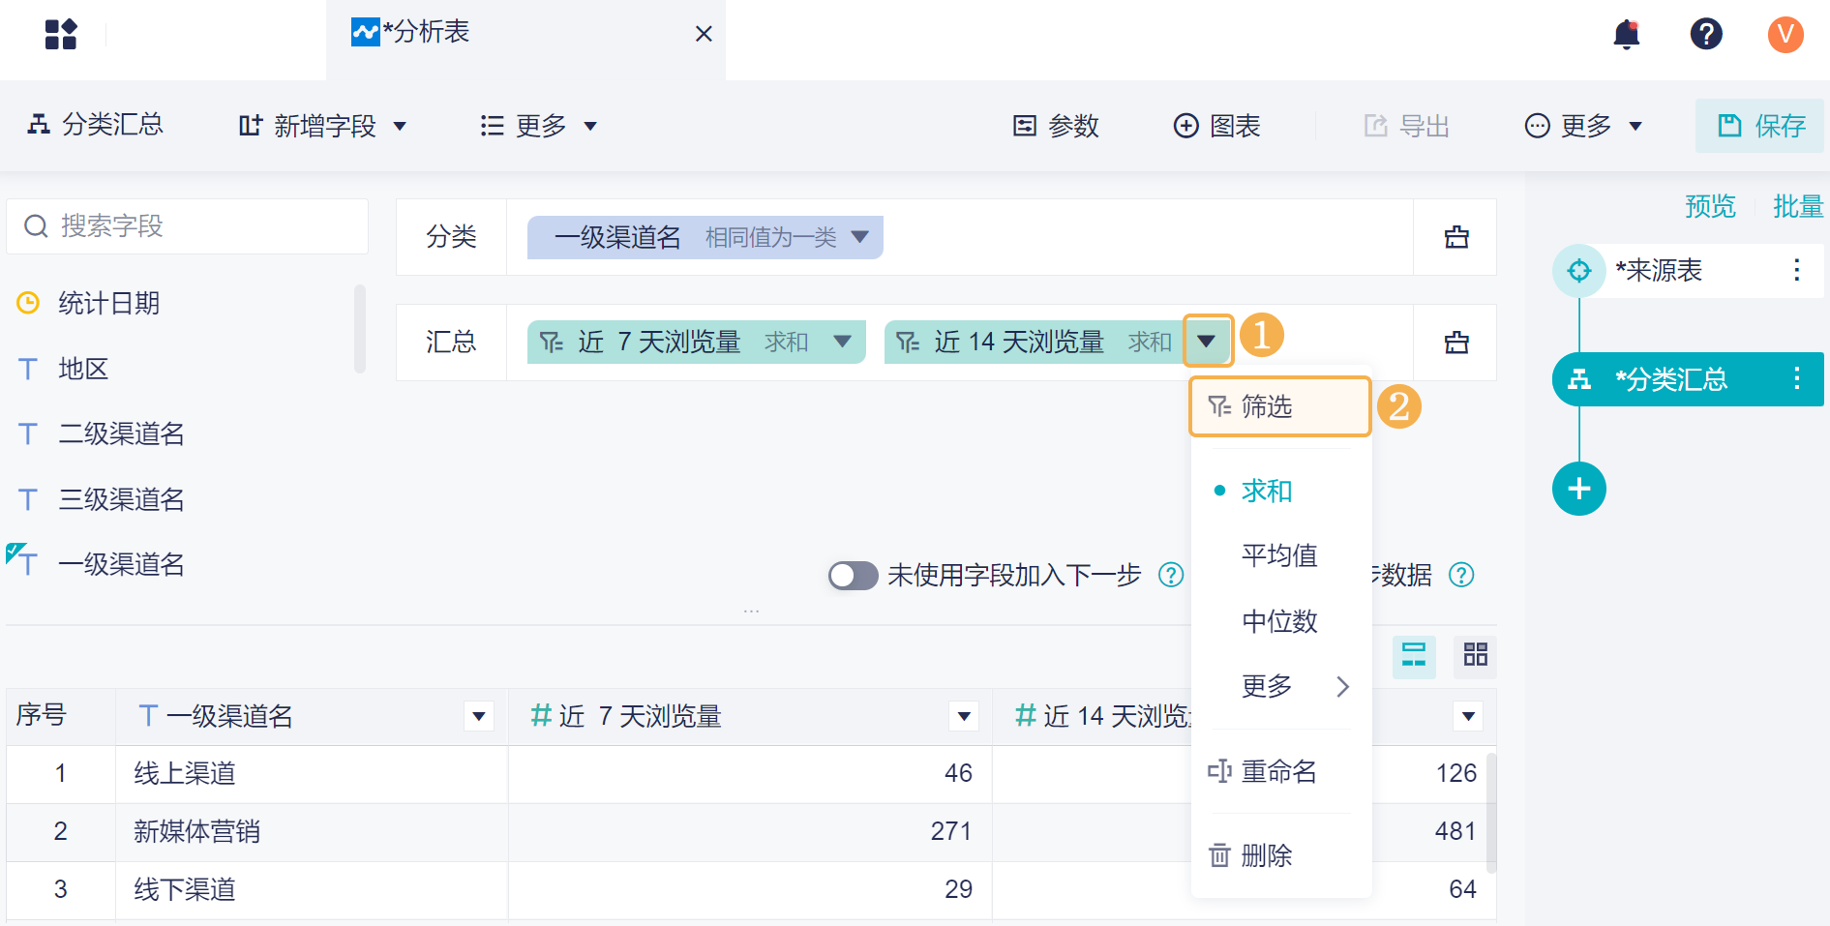
Task: Select 平均值 aggregation option
Action: (1278, 555)
